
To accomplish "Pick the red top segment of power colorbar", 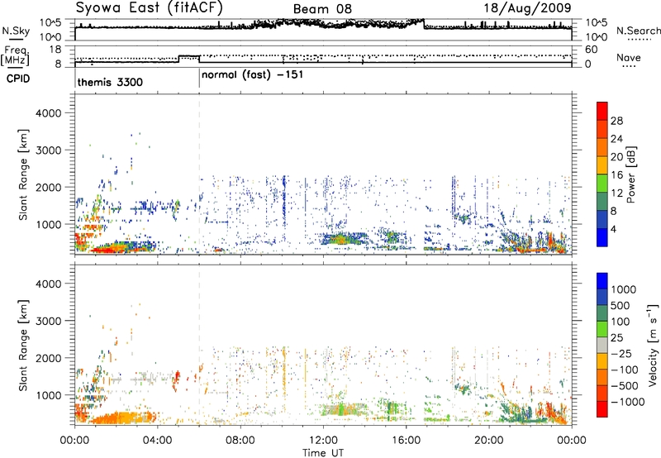I will click(602, 111).
